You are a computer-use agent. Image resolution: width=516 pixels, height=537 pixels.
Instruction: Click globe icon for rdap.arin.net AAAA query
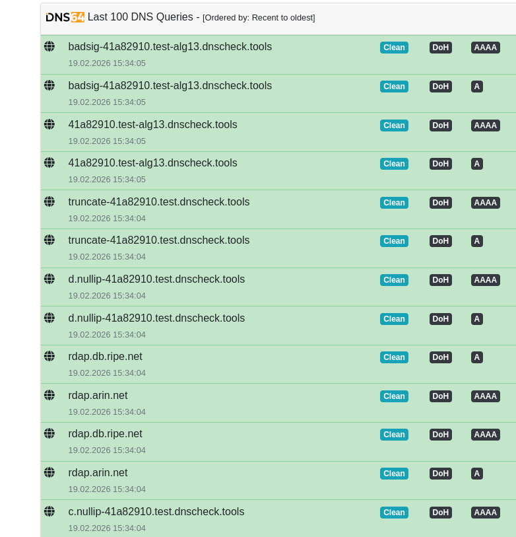pos(49,395)
